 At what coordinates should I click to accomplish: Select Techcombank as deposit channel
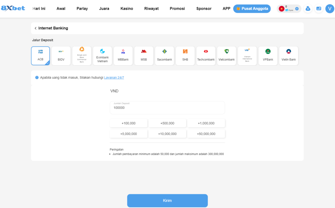point(206,56)
